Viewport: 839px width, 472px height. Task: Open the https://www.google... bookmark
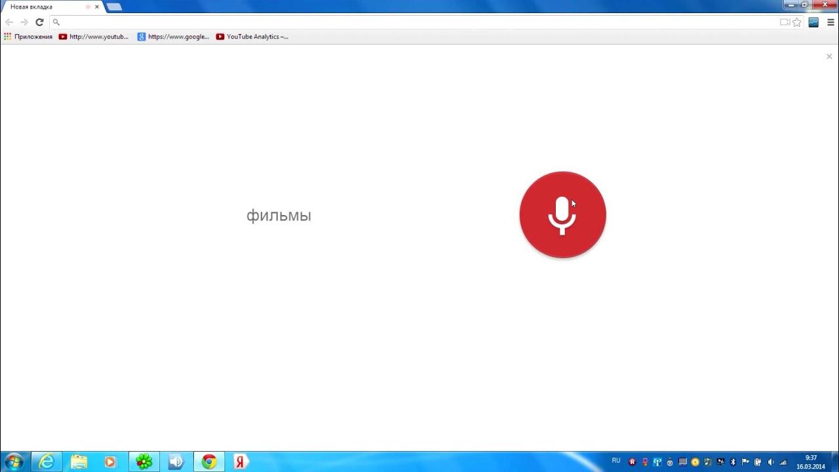coord(173,37)
